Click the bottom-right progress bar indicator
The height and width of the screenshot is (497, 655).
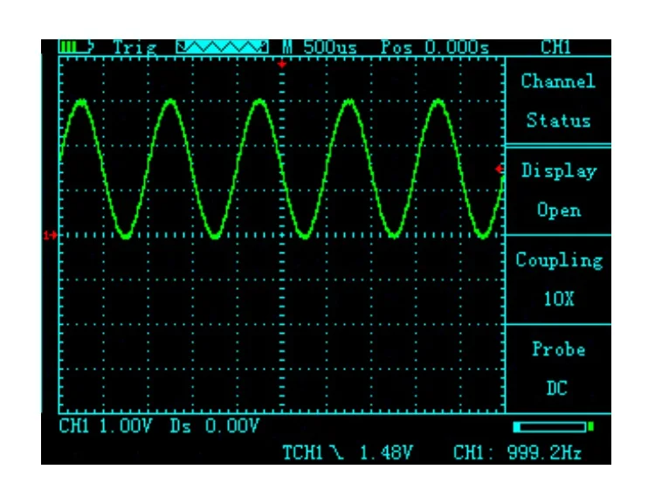pos(553,427)
